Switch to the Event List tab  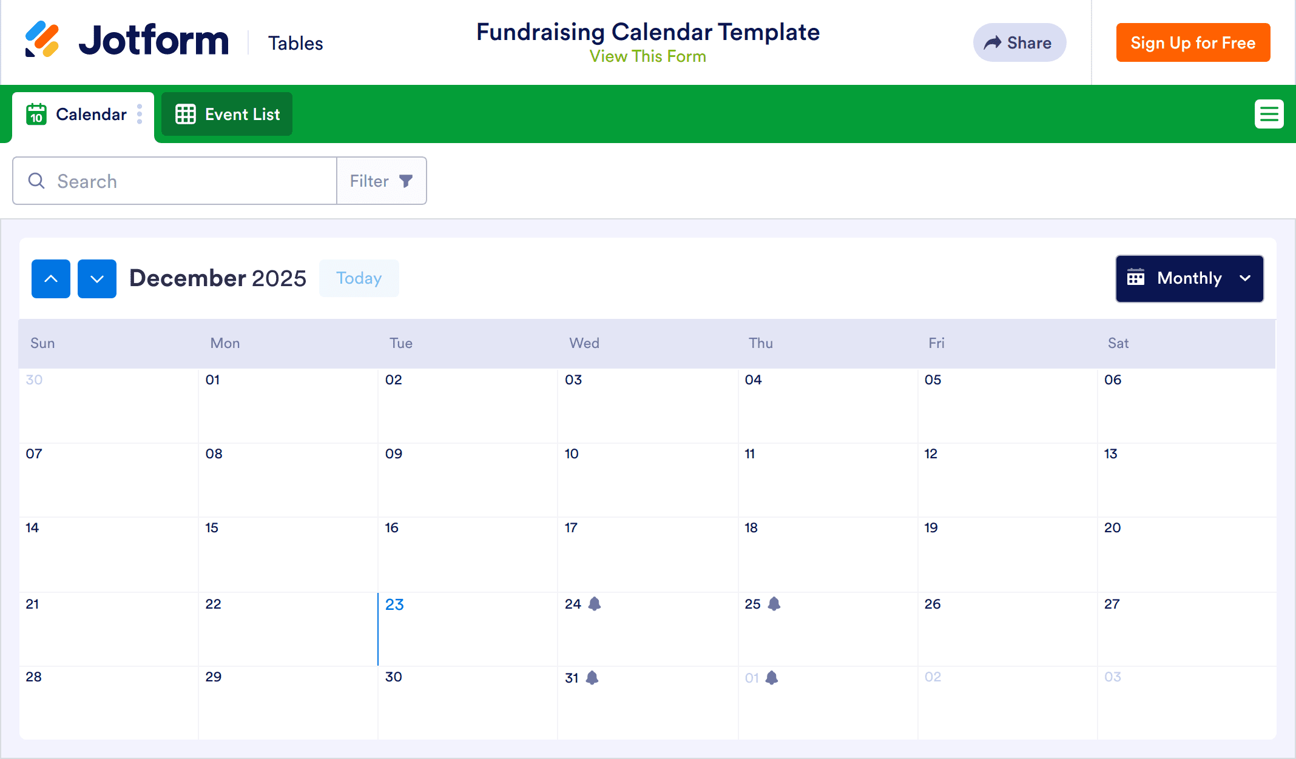(x=227, y=114)
